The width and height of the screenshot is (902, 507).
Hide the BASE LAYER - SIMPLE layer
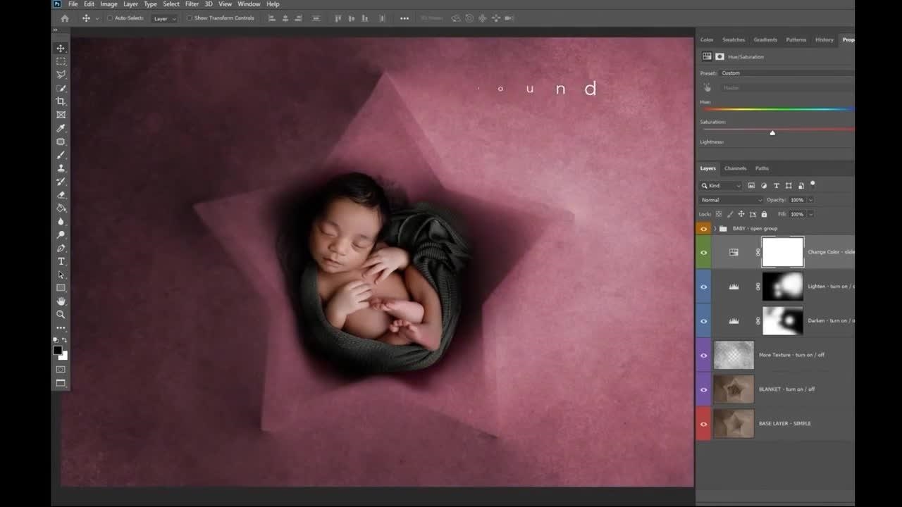[703, 424]
